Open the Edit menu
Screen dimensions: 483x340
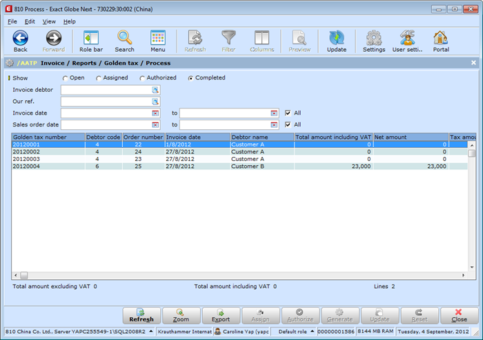[x=30, y=21]
